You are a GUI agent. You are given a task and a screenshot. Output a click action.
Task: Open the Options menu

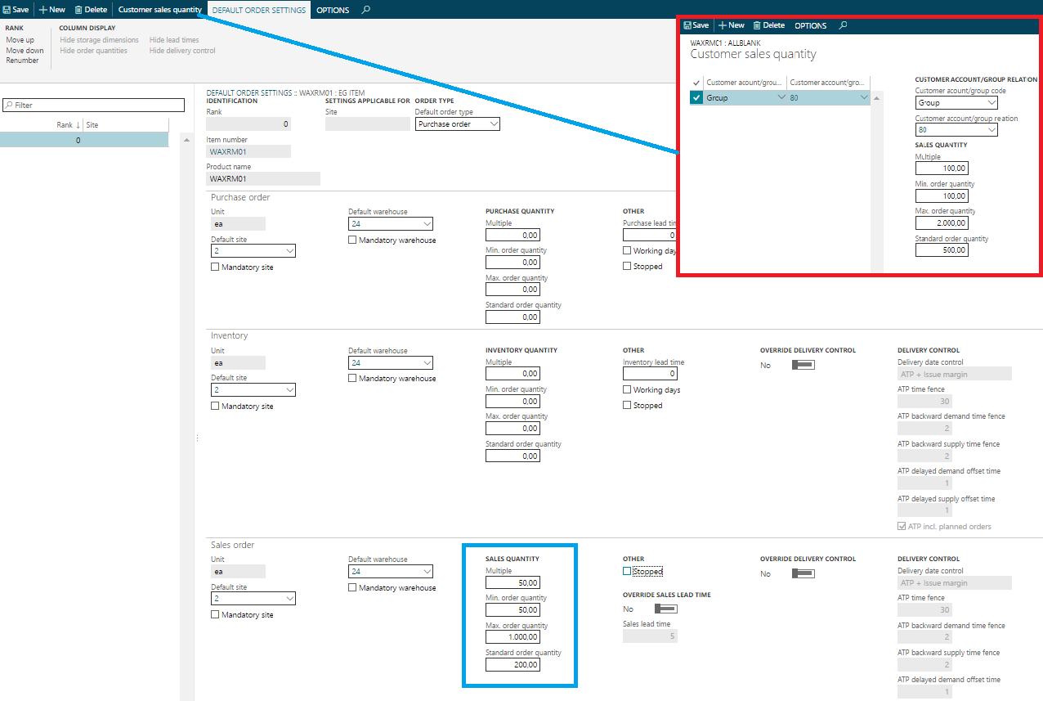333,9
